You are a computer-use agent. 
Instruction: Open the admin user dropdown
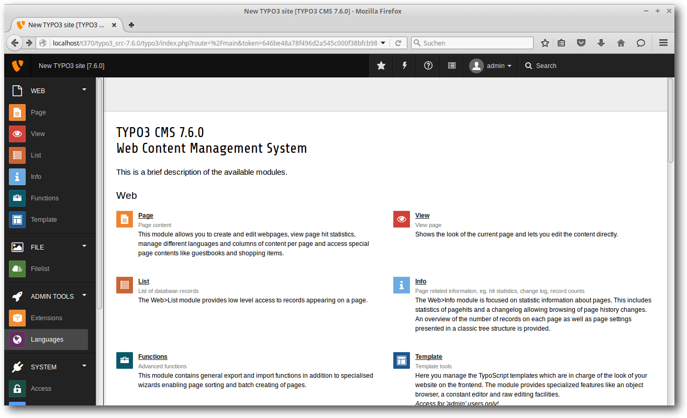pos(490,66)
